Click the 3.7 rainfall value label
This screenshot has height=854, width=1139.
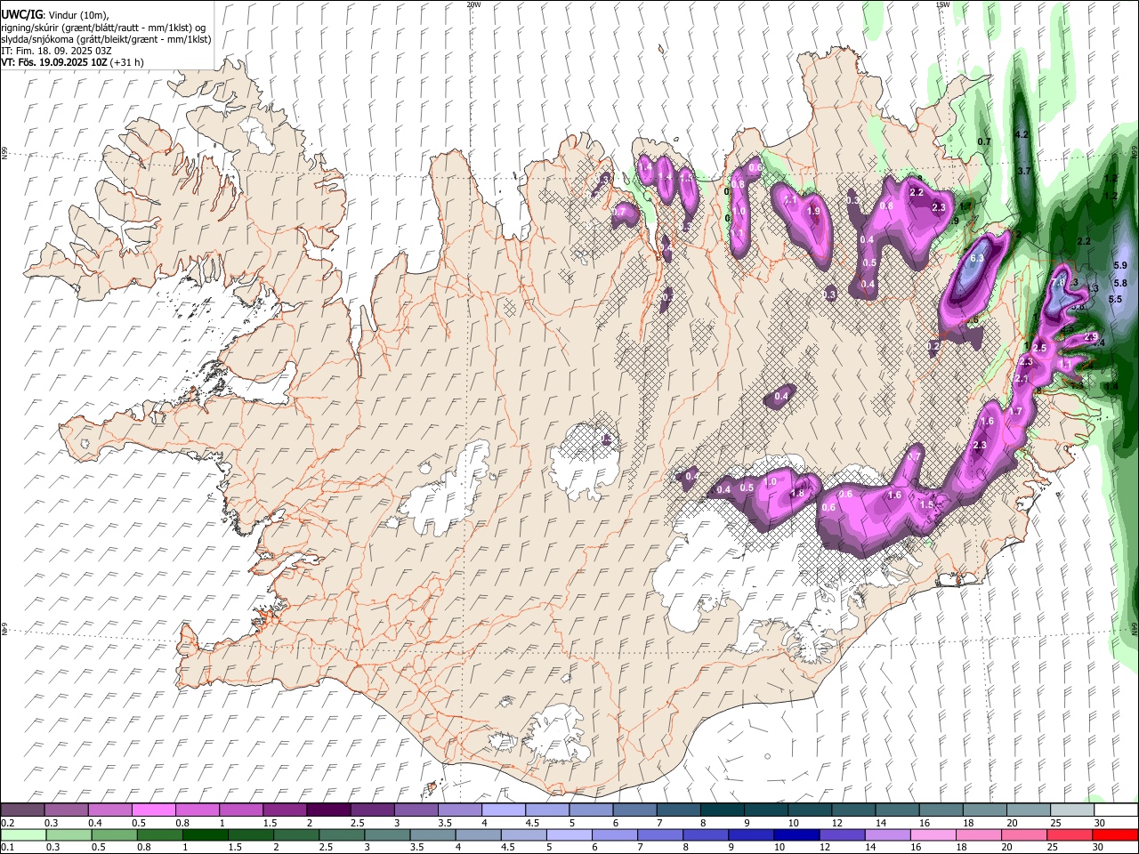(x=1024, y=171)
